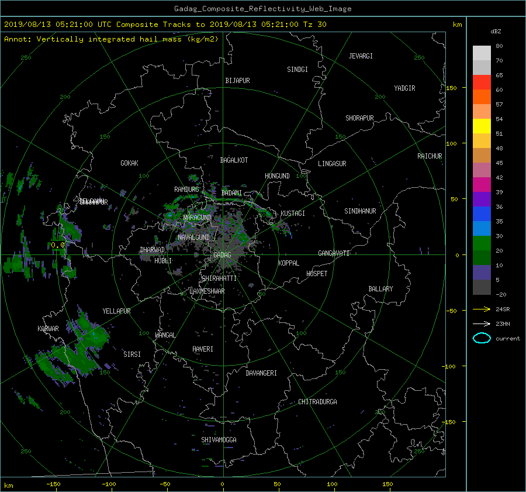Screen dimensions: 526x492
Task: Click the KOPPAL city label
Action: [x=289, y=263]
